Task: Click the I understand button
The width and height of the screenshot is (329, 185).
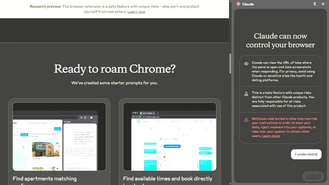Action: [306, 154]
